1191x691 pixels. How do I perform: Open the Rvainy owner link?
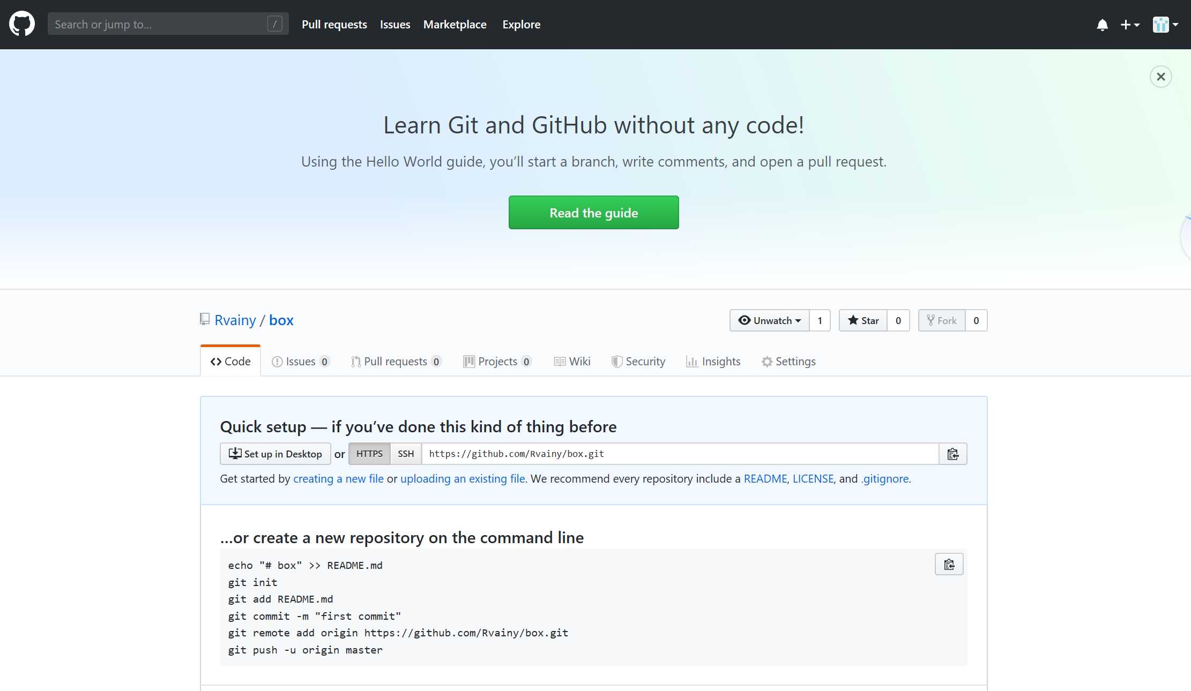(x=235, y=320)
